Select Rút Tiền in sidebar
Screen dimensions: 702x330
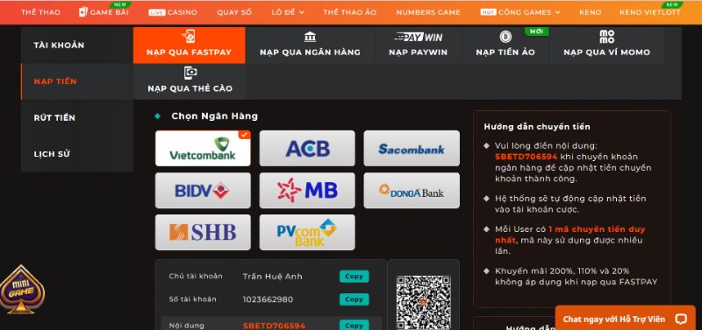click(77, 118)
